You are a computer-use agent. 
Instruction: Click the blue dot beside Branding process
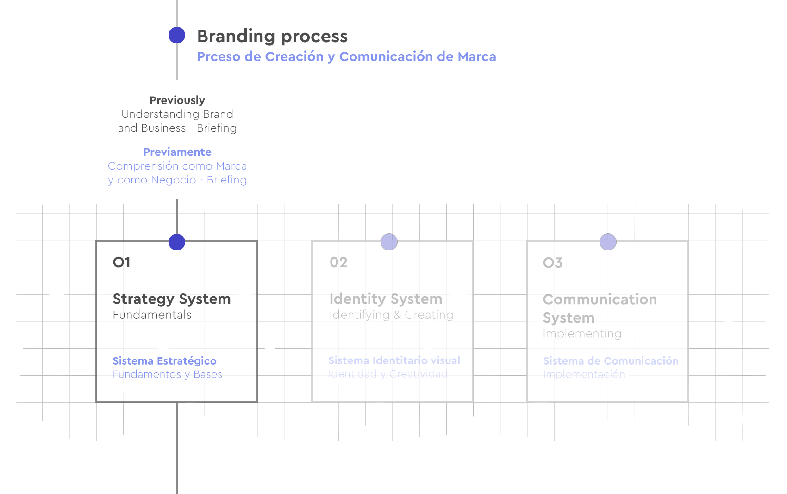(177, 35)
